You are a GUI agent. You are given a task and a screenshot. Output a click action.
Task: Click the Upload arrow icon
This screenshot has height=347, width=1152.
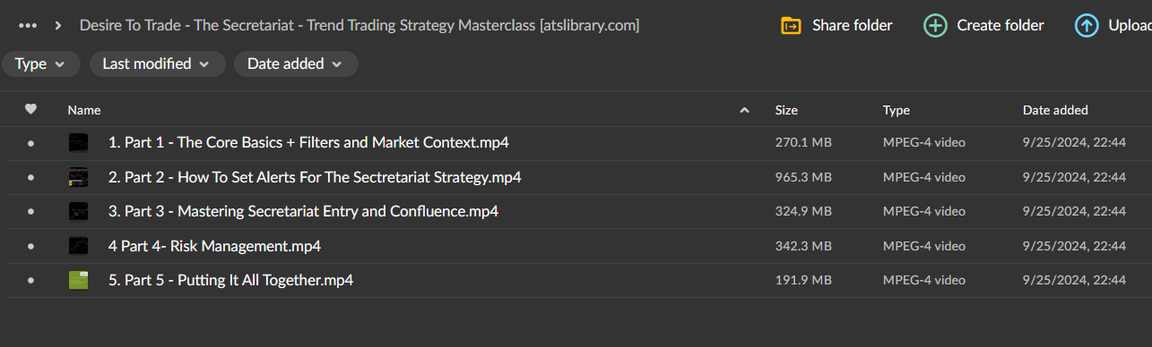(1087, 25)
